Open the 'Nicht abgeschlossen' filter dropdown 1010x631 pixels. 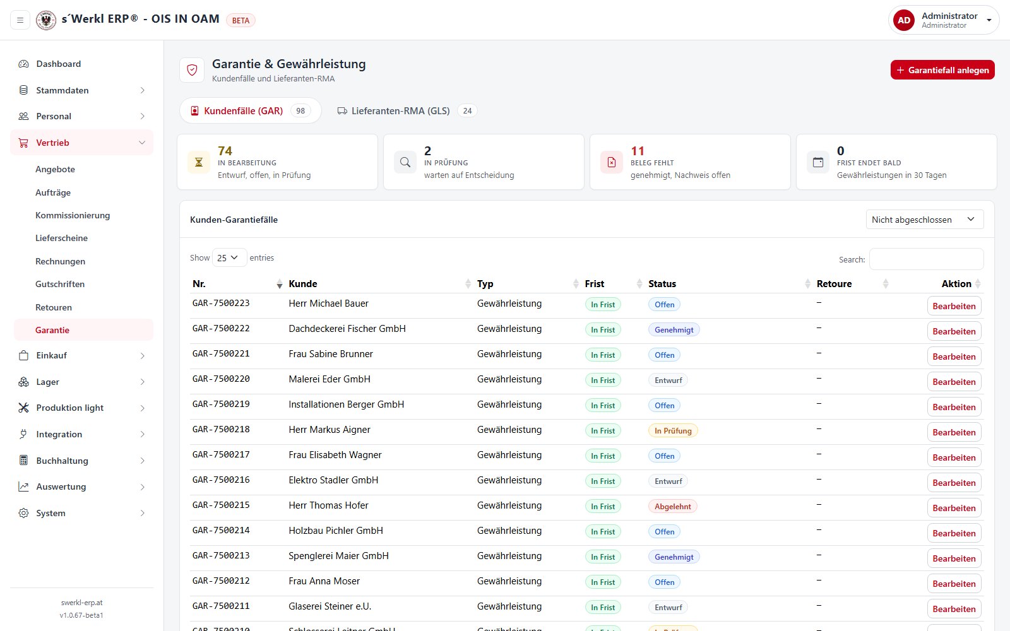tap(925, 220)
